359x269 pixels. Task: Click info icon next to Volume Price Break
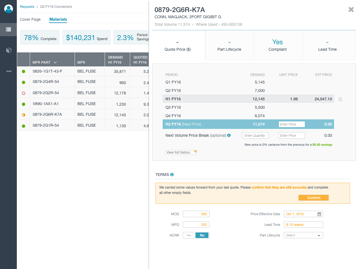[x=229, y=135]
